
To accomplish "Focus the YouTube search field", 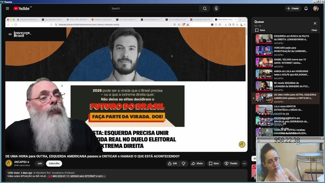I will [x=154, y=8].
